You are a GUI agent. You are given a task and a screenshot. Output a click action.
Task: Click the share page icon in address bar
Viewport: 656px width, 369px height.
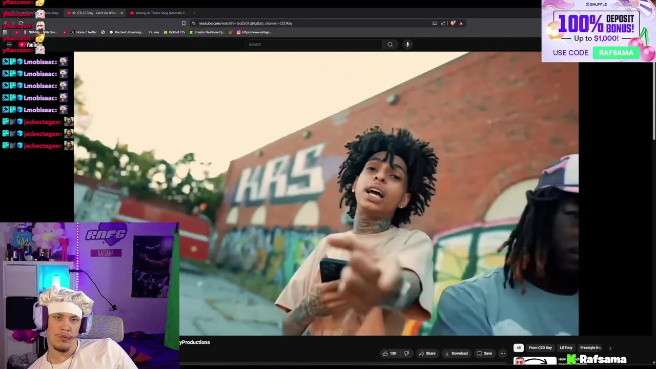pos(443,23)
